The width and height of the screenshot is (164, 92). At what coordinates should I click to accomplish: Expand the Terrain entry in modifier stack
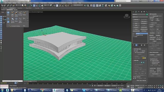click(x=134, y=37)
